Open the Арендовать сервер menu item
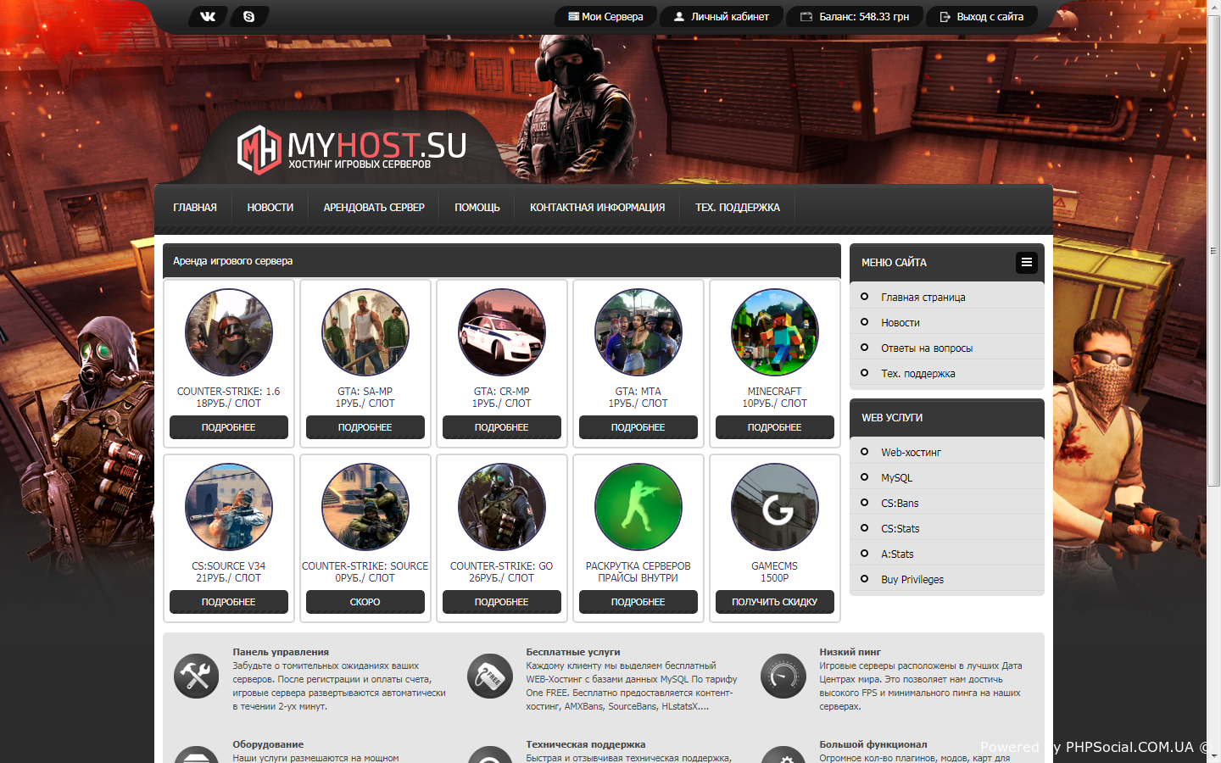Screen dimensions: 1221x763 [x=374, y=207]
